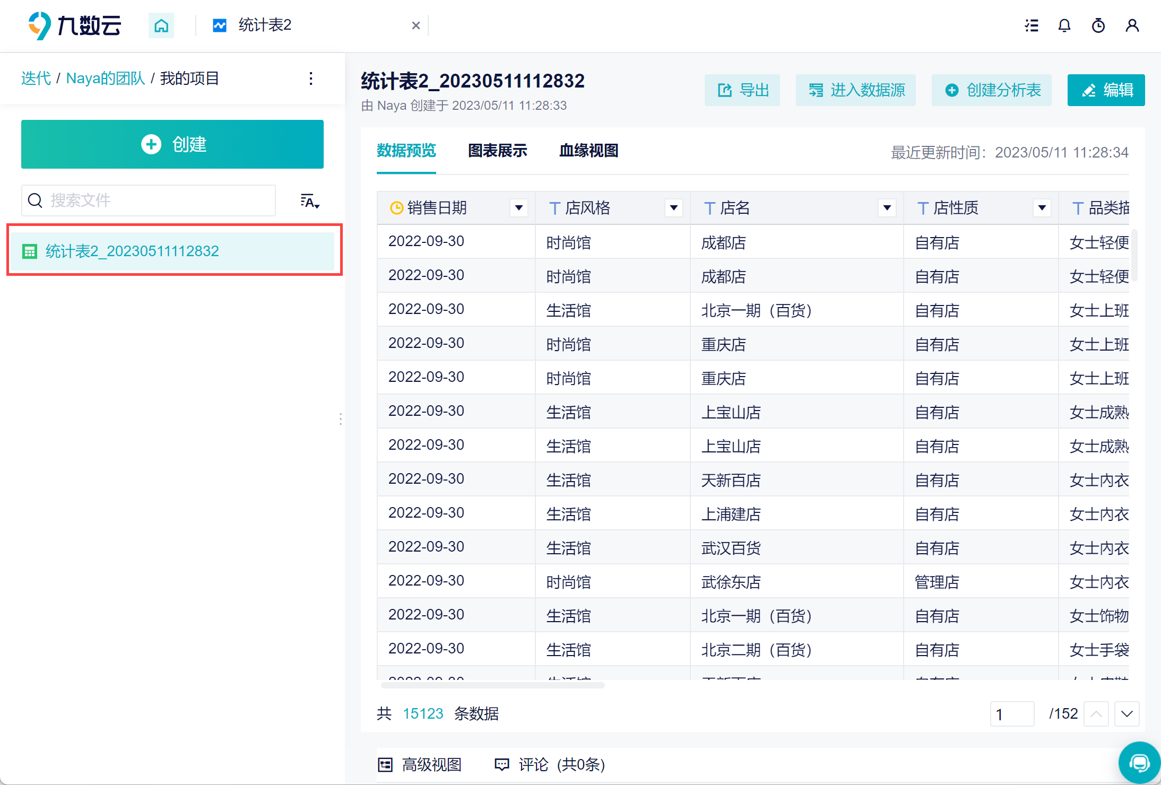Close the 统计表2 tab

[416, 25]
